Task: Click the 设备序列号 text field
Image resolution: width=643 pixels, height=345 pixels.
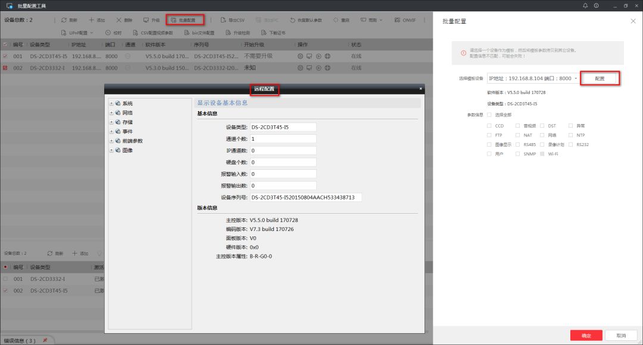Action: [x=305, y=197]
